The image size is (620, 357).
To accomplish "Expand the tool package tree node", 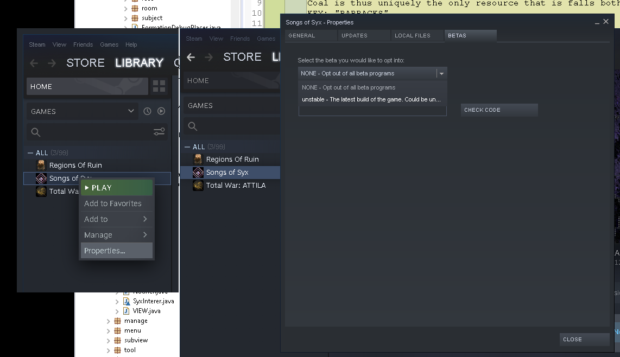I will [109, 350].
